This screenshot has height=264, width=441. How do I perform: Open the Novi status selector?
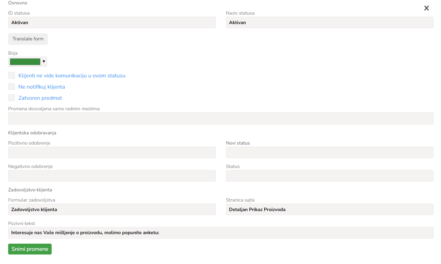330,152
